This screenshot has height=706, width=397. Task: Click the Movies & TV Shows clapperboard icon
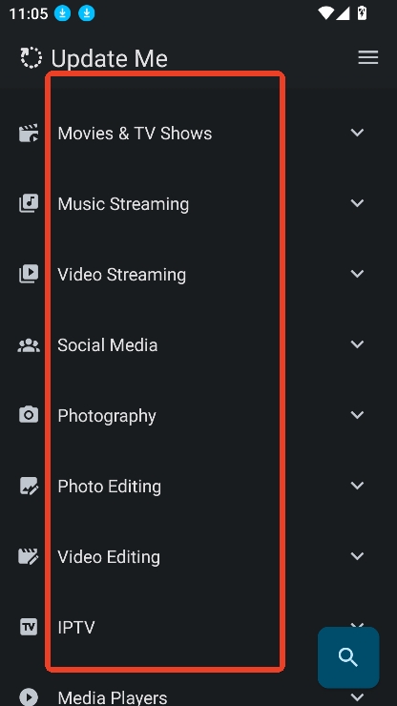(29, 134)
